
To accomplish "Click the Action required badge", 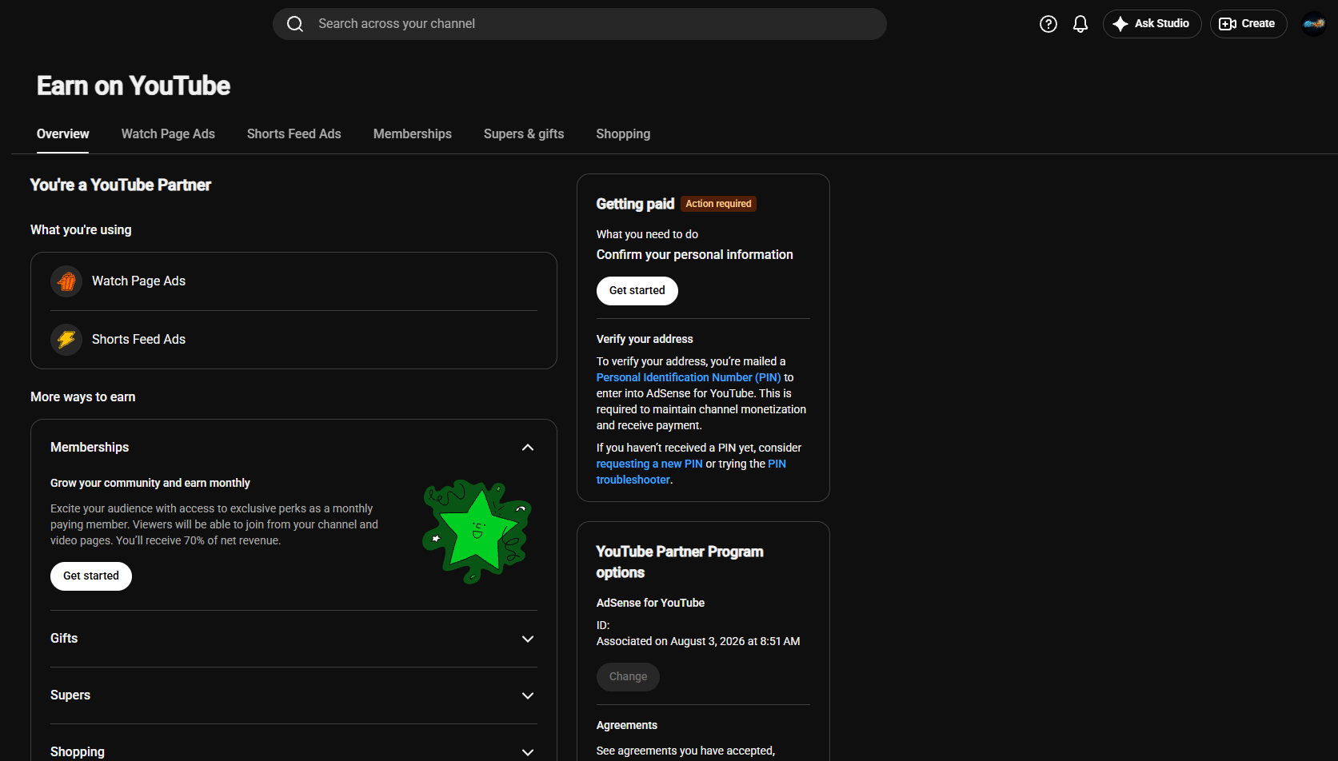I will 718,204.
